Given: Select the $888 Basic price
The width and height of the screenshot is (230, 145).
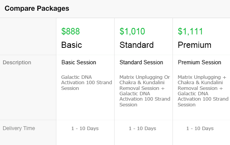Looking at the screenshot, I should [x=71, y=31].
